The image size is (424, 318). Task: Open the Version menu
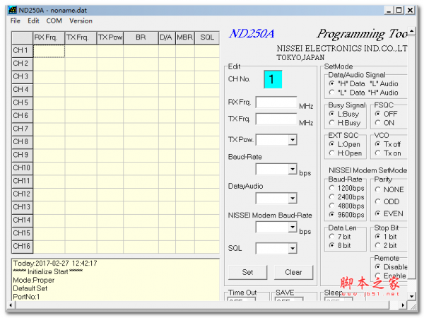(x=81, y=20)
